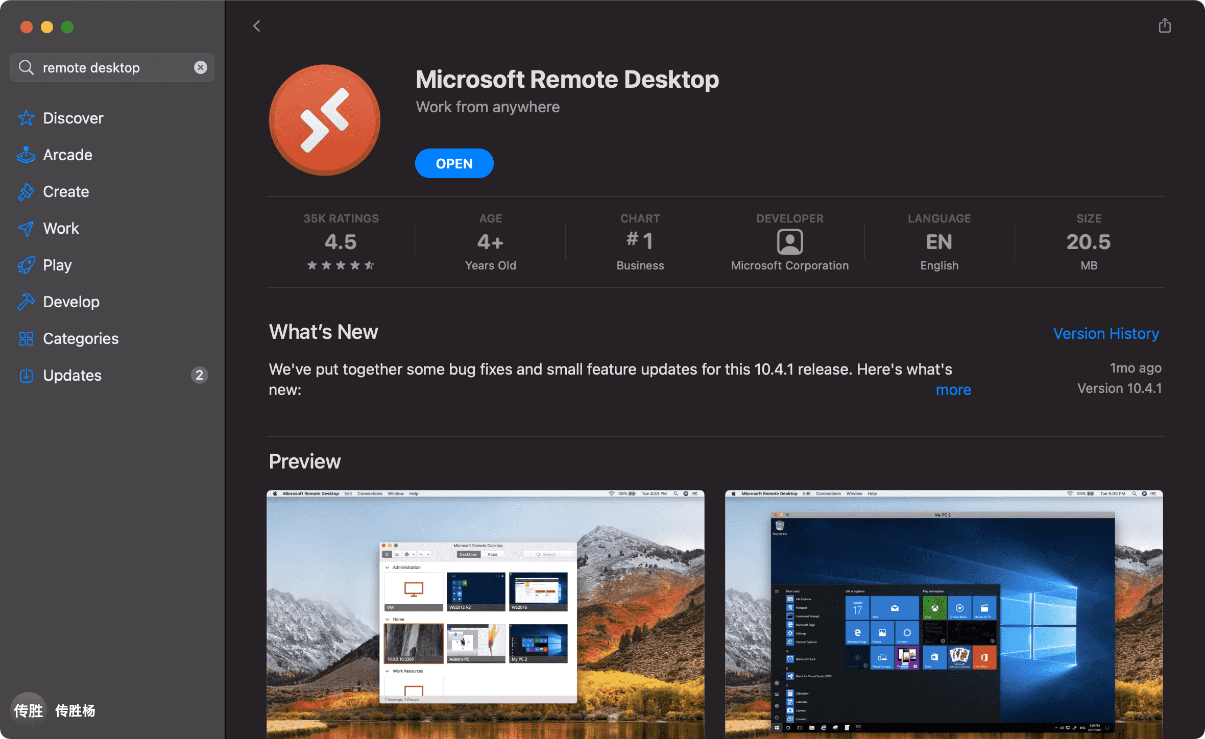Click the magnifying glass search icon
This screenshot has width=1205, height=739.
26,67
